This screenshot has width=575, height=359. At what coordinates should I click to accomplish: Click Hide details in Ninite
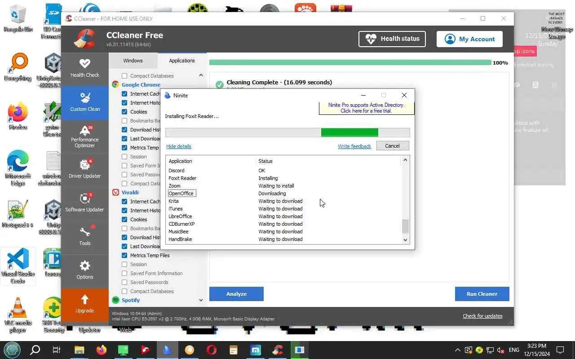coord(179,146)
